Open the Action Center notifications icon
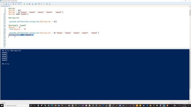Image resolution: width=191 pixels, height=107 pixels. 189,106
